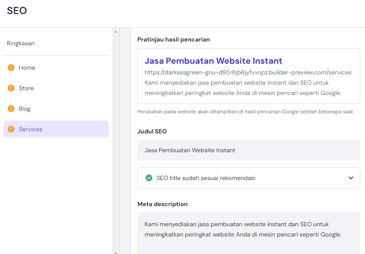This screenshot has width=365, height=254.
Task: Click inside the Judul SEO field
Action: click(248, 150)
